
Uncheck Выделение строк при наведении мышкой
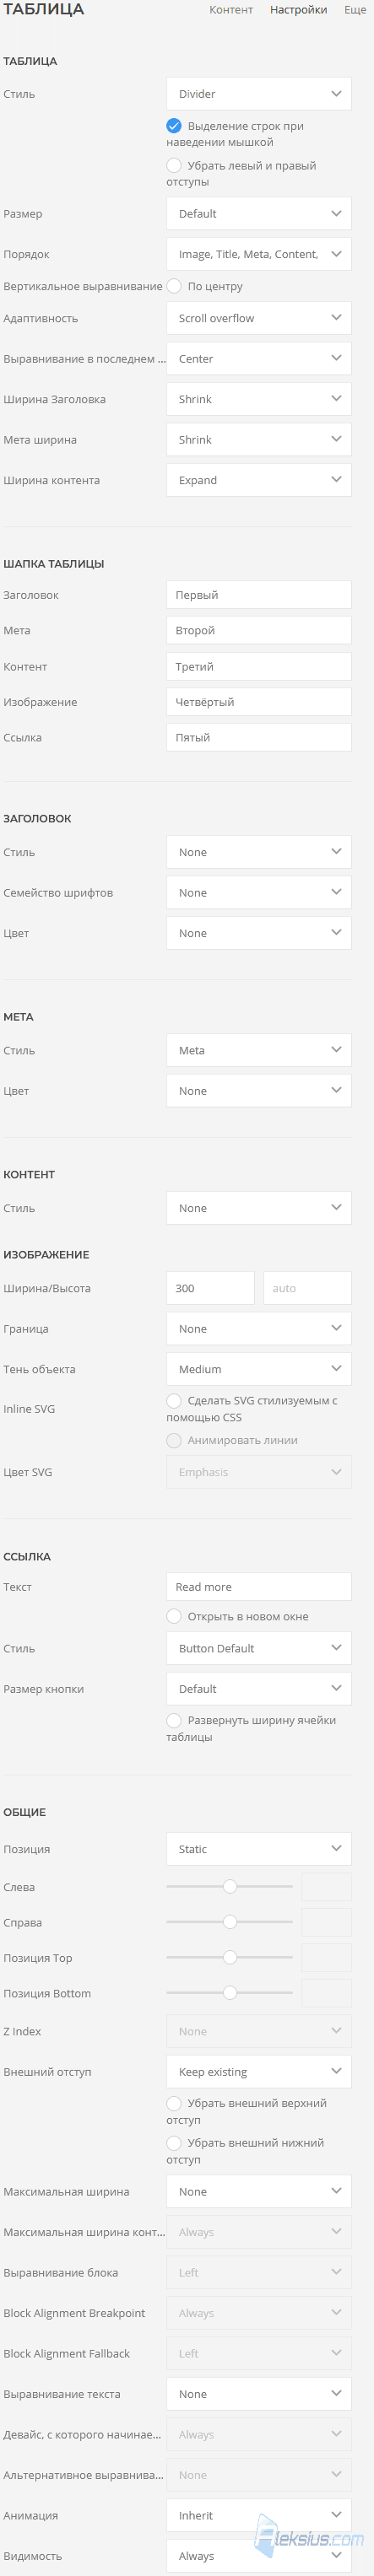(x=174, y=126)
